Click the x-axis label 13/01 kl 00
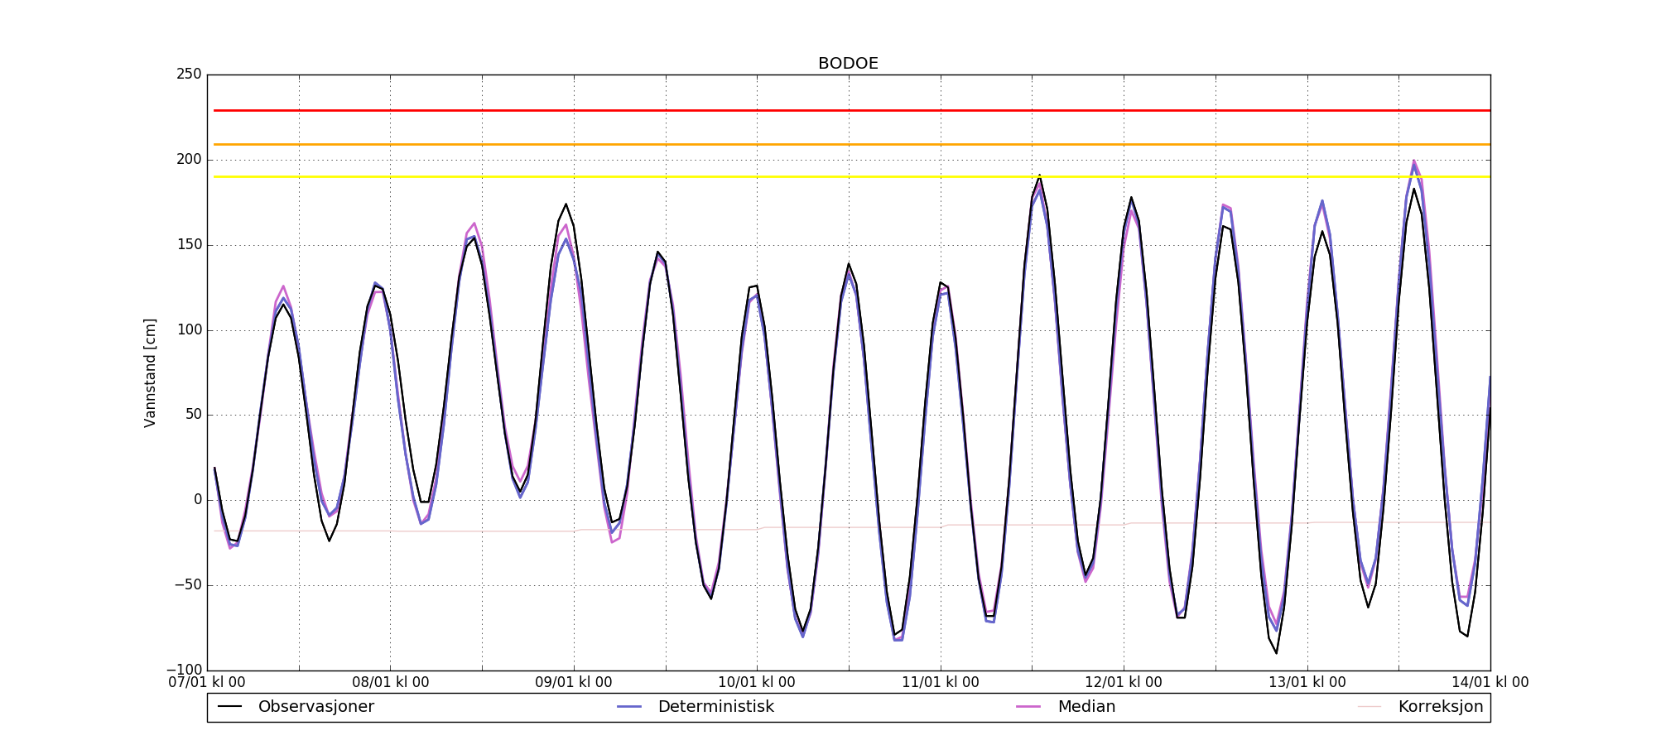This screenshot has height=745, width=1656. 1307,683
